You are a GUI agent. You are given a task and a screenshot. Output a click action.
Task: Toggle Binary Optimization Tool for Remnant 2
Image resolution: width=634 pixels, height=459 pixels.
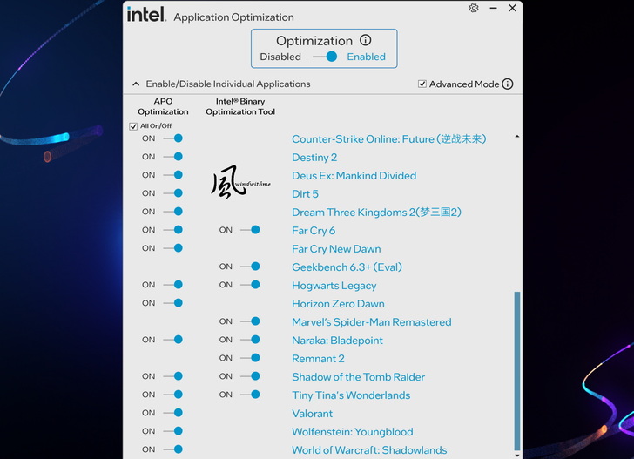[250, 358]
